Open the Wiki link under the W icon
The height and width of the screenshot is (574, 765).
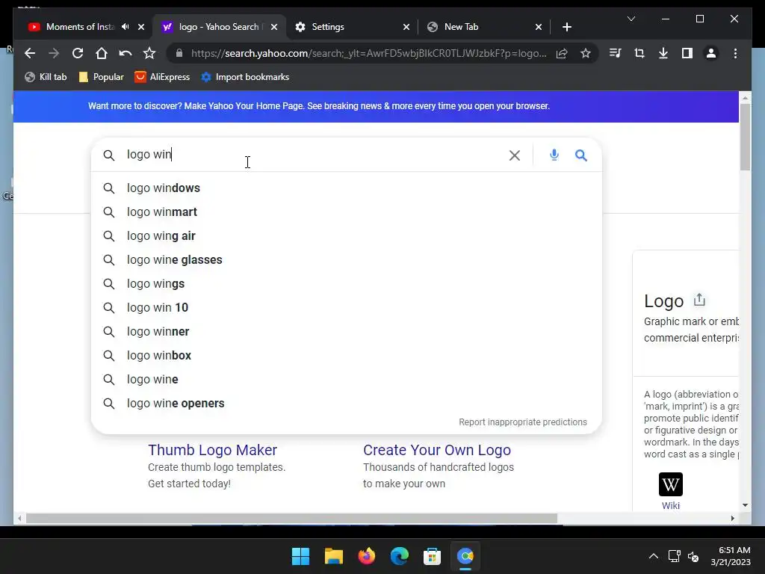tap(670, 506)
